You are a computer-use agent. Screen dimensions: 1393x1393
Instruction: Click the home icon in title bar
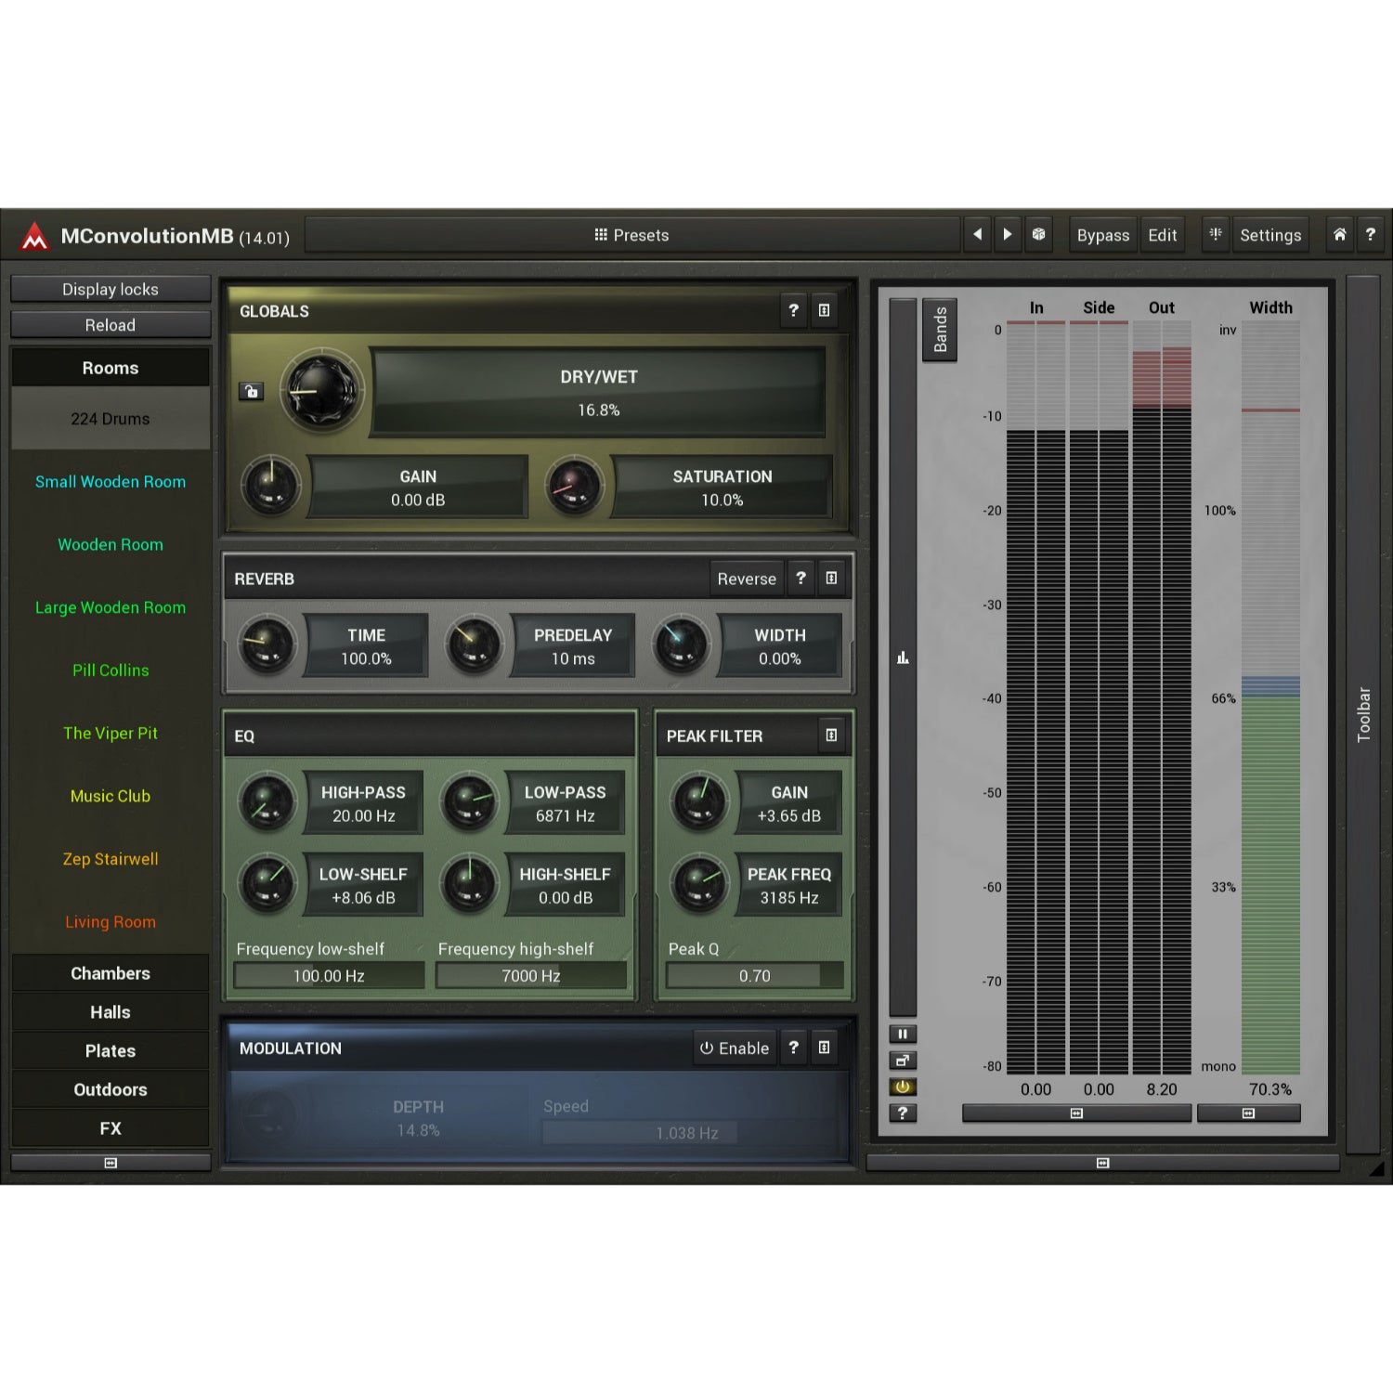coord(1339,235)
